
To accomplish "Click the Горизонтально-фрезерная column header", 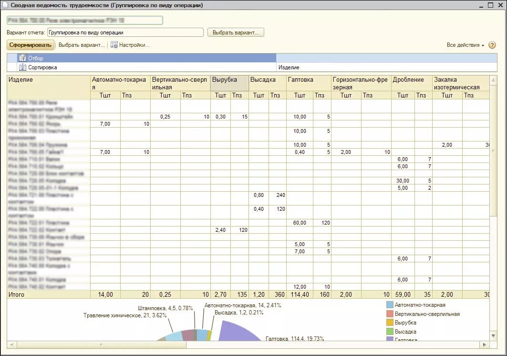I will pyautogui.click(x=361, y=84).
